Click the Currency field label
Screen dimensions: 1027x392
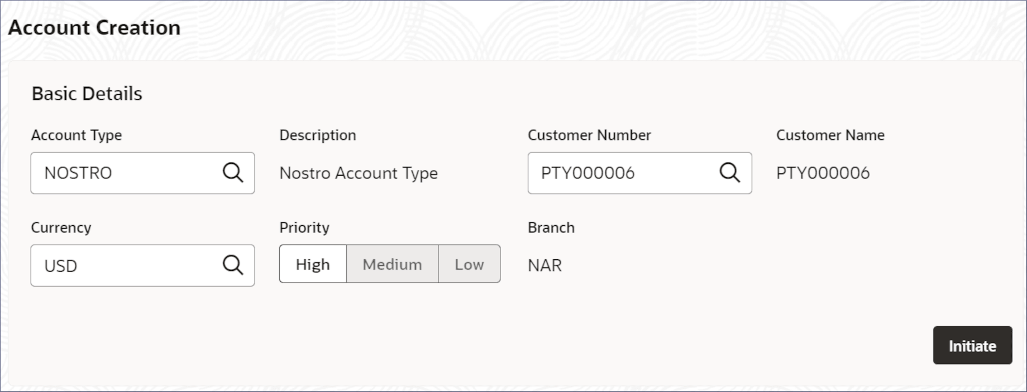61,228
